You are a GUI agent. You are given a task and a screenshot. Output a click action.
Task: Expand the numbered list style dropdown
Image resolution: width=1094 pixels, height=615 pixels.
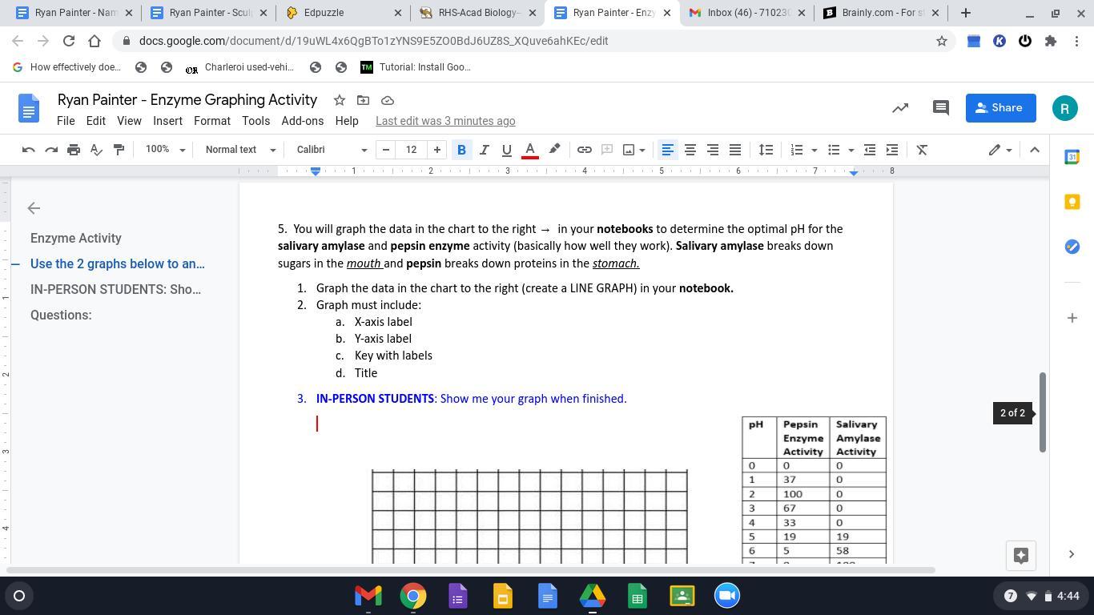pos(814,150)
